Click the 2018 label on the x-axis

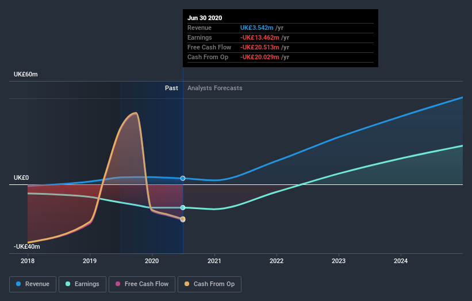28,260
